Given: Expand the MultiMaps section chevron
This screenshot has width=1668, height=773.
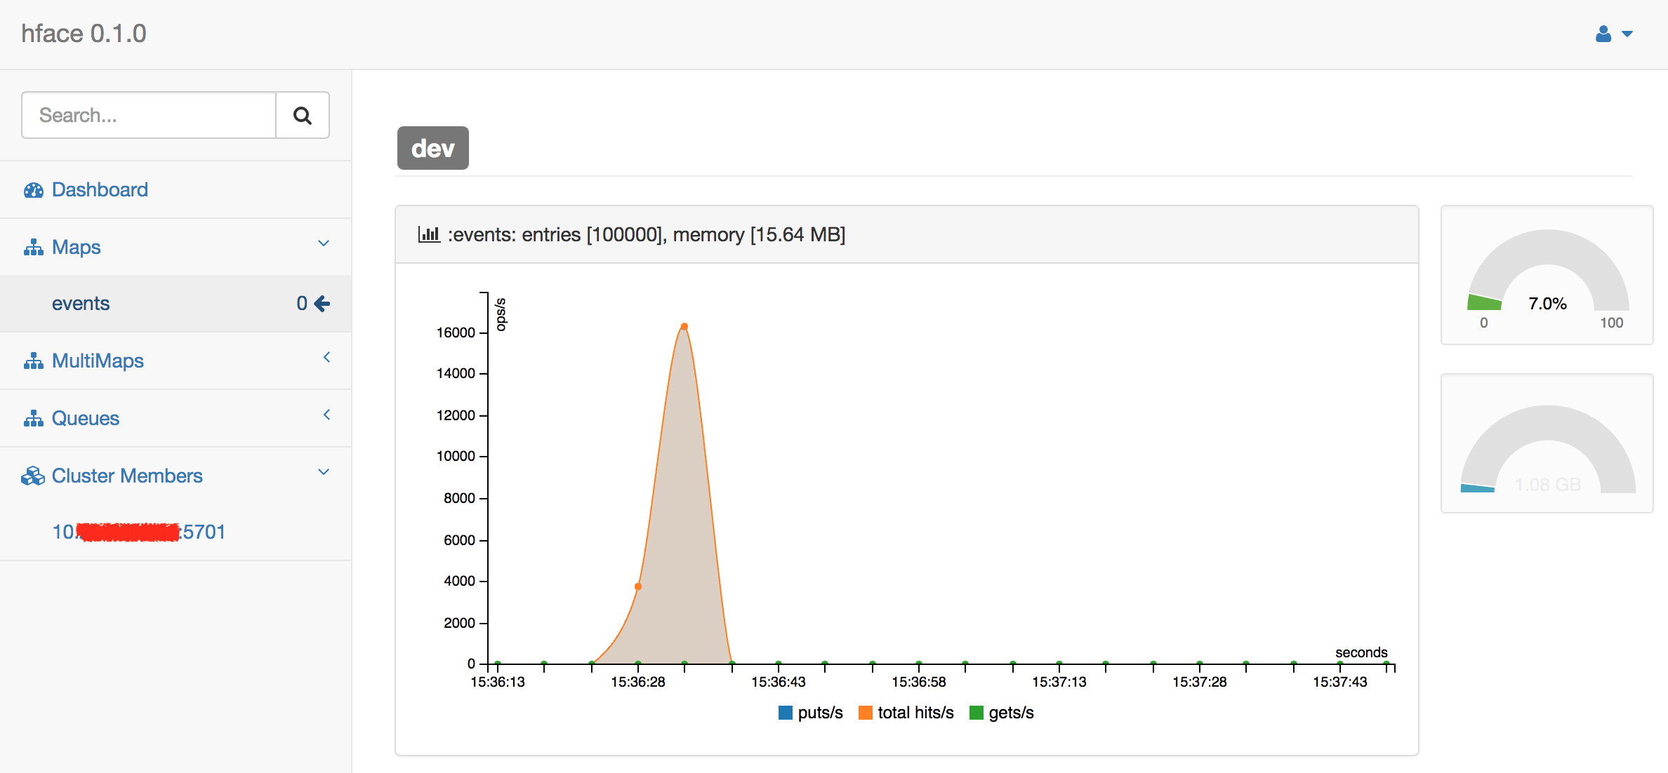Looking at the screenshot, I should pos(326,357).
